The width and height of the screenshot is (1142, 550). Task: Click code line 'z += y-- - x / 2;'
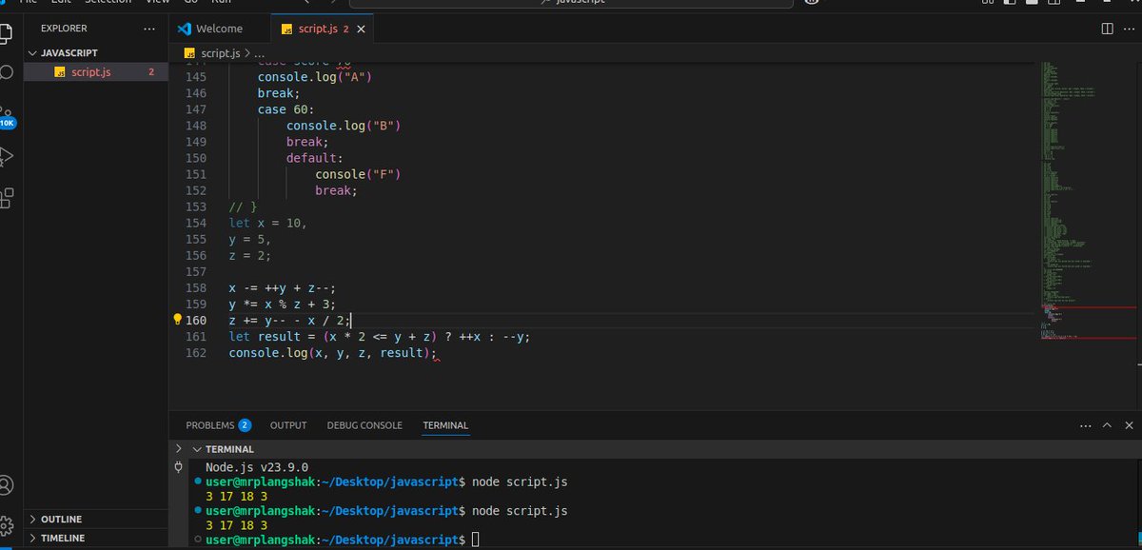pyautogui.click(x=289, y=320)
